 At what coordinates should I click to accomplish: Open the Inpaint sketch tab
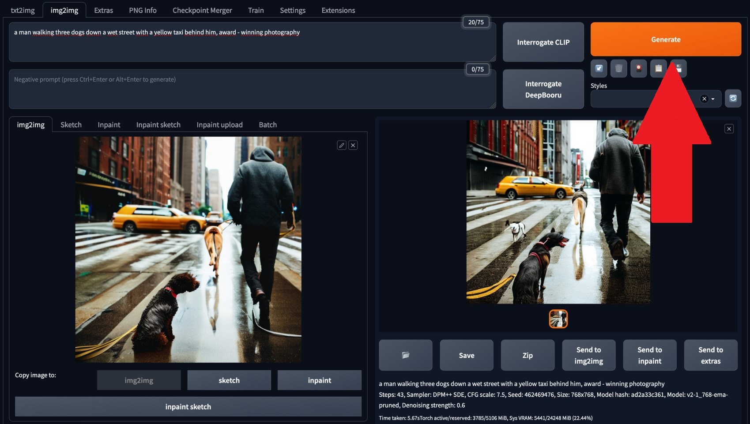[x=158, y=125]
